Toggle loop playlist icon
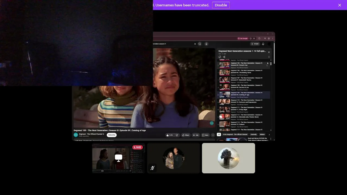The width and height of the screenshot is (347, 195). pyautogui.click(x=220, y=57)
